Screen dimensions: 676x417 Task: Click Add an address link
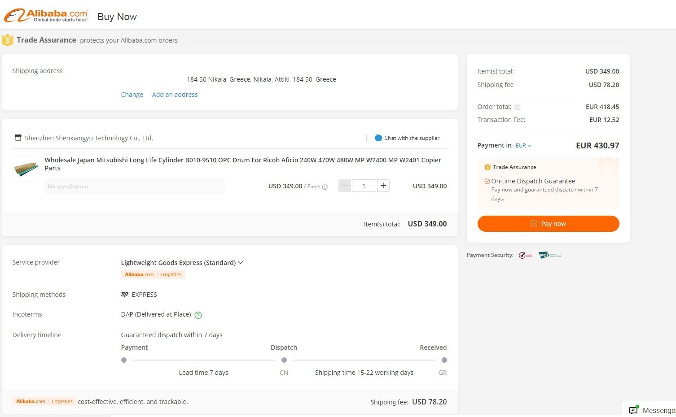175,95
